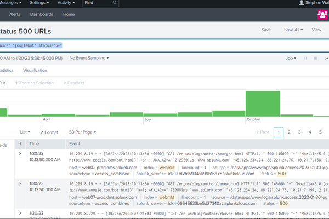
Task: Switch to the Visualization tab
Action: [x=35, y=71]
